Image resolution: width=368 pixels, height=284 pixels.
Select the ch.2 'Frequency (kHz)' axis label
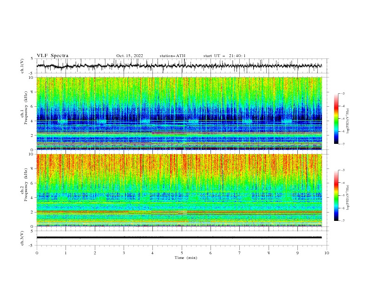tap(26, 185)
